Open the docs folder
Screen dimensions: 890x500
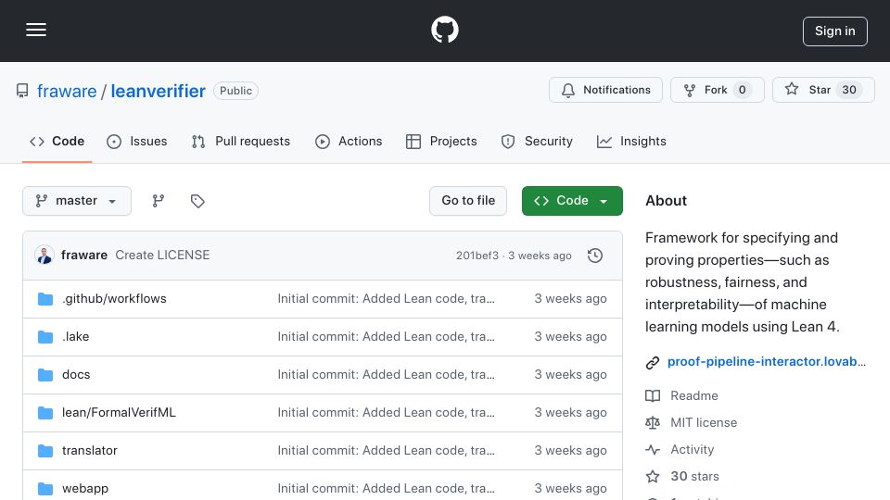(x=76, y=375)
